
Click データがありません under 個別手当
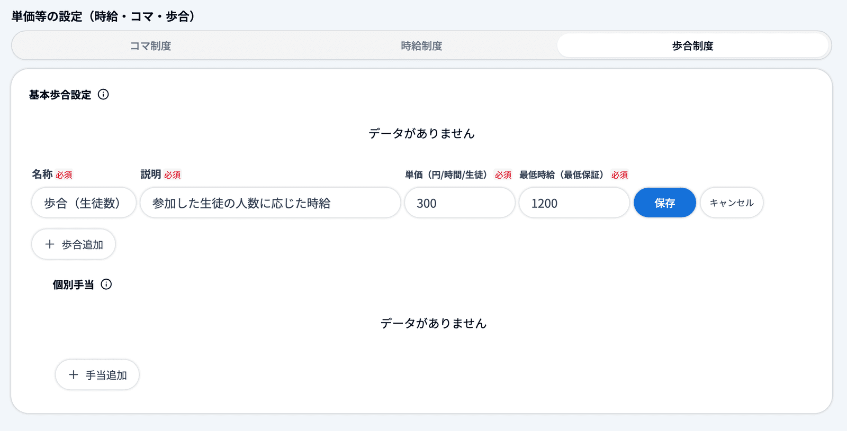(433, 323)
